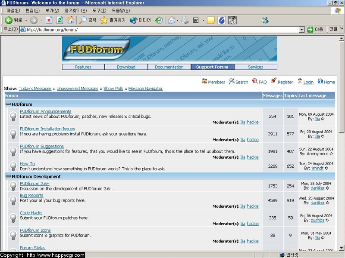Image resolution: width=345 pixels, height=258 pixels.
Task: Click the 이동 (Go) button
Action: [x=315, y=29]
